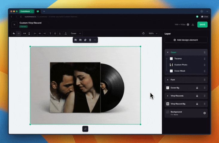Align the selection to horizontal center
This screenshot has width=219, height=143.
pos(40,33)
